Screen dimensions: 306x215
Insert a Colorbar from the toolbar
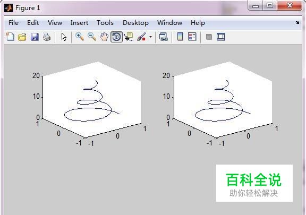[180, 37]
